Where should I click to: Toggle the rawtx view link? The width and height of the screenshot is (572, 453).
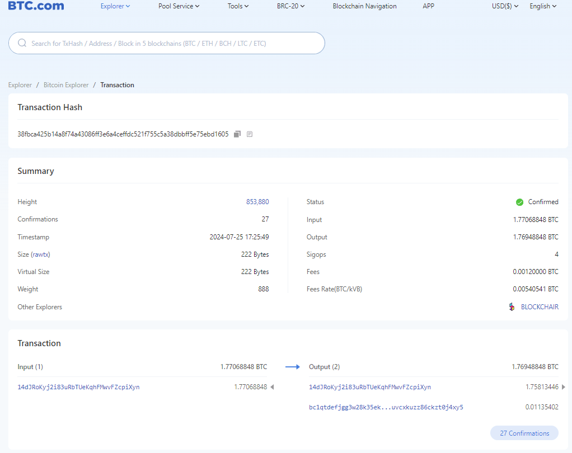pyautogui.click(x=41, y=254)
